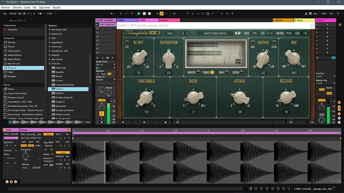Select the DUNE 2 plug-in entry
The width and height of the screenshot is (344, 193).
[68, 93]
